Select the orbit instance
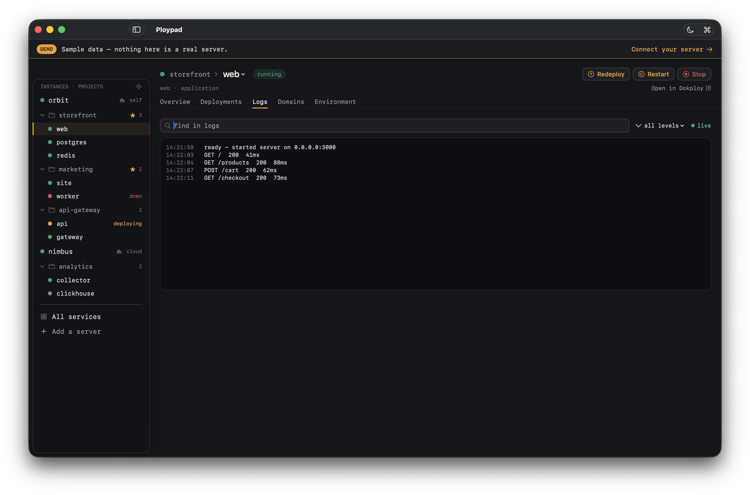Screen dimensions: 750x495 (91, 100)
